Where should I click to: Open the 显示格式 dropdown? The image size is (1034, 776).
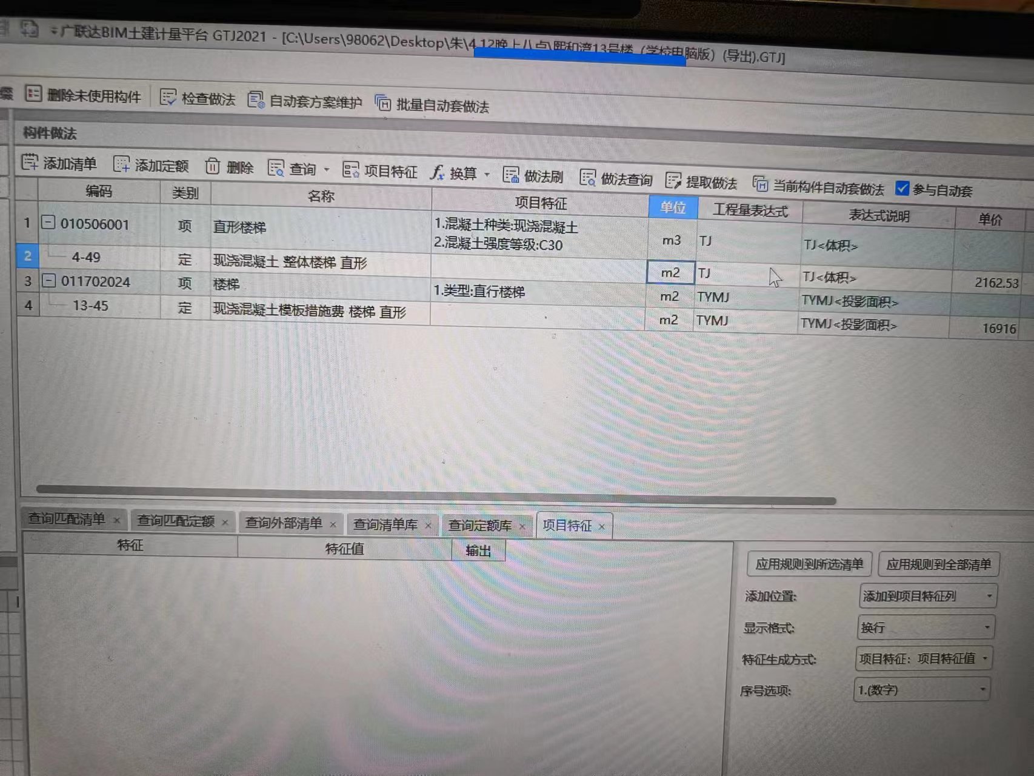[x=926, y=627]
